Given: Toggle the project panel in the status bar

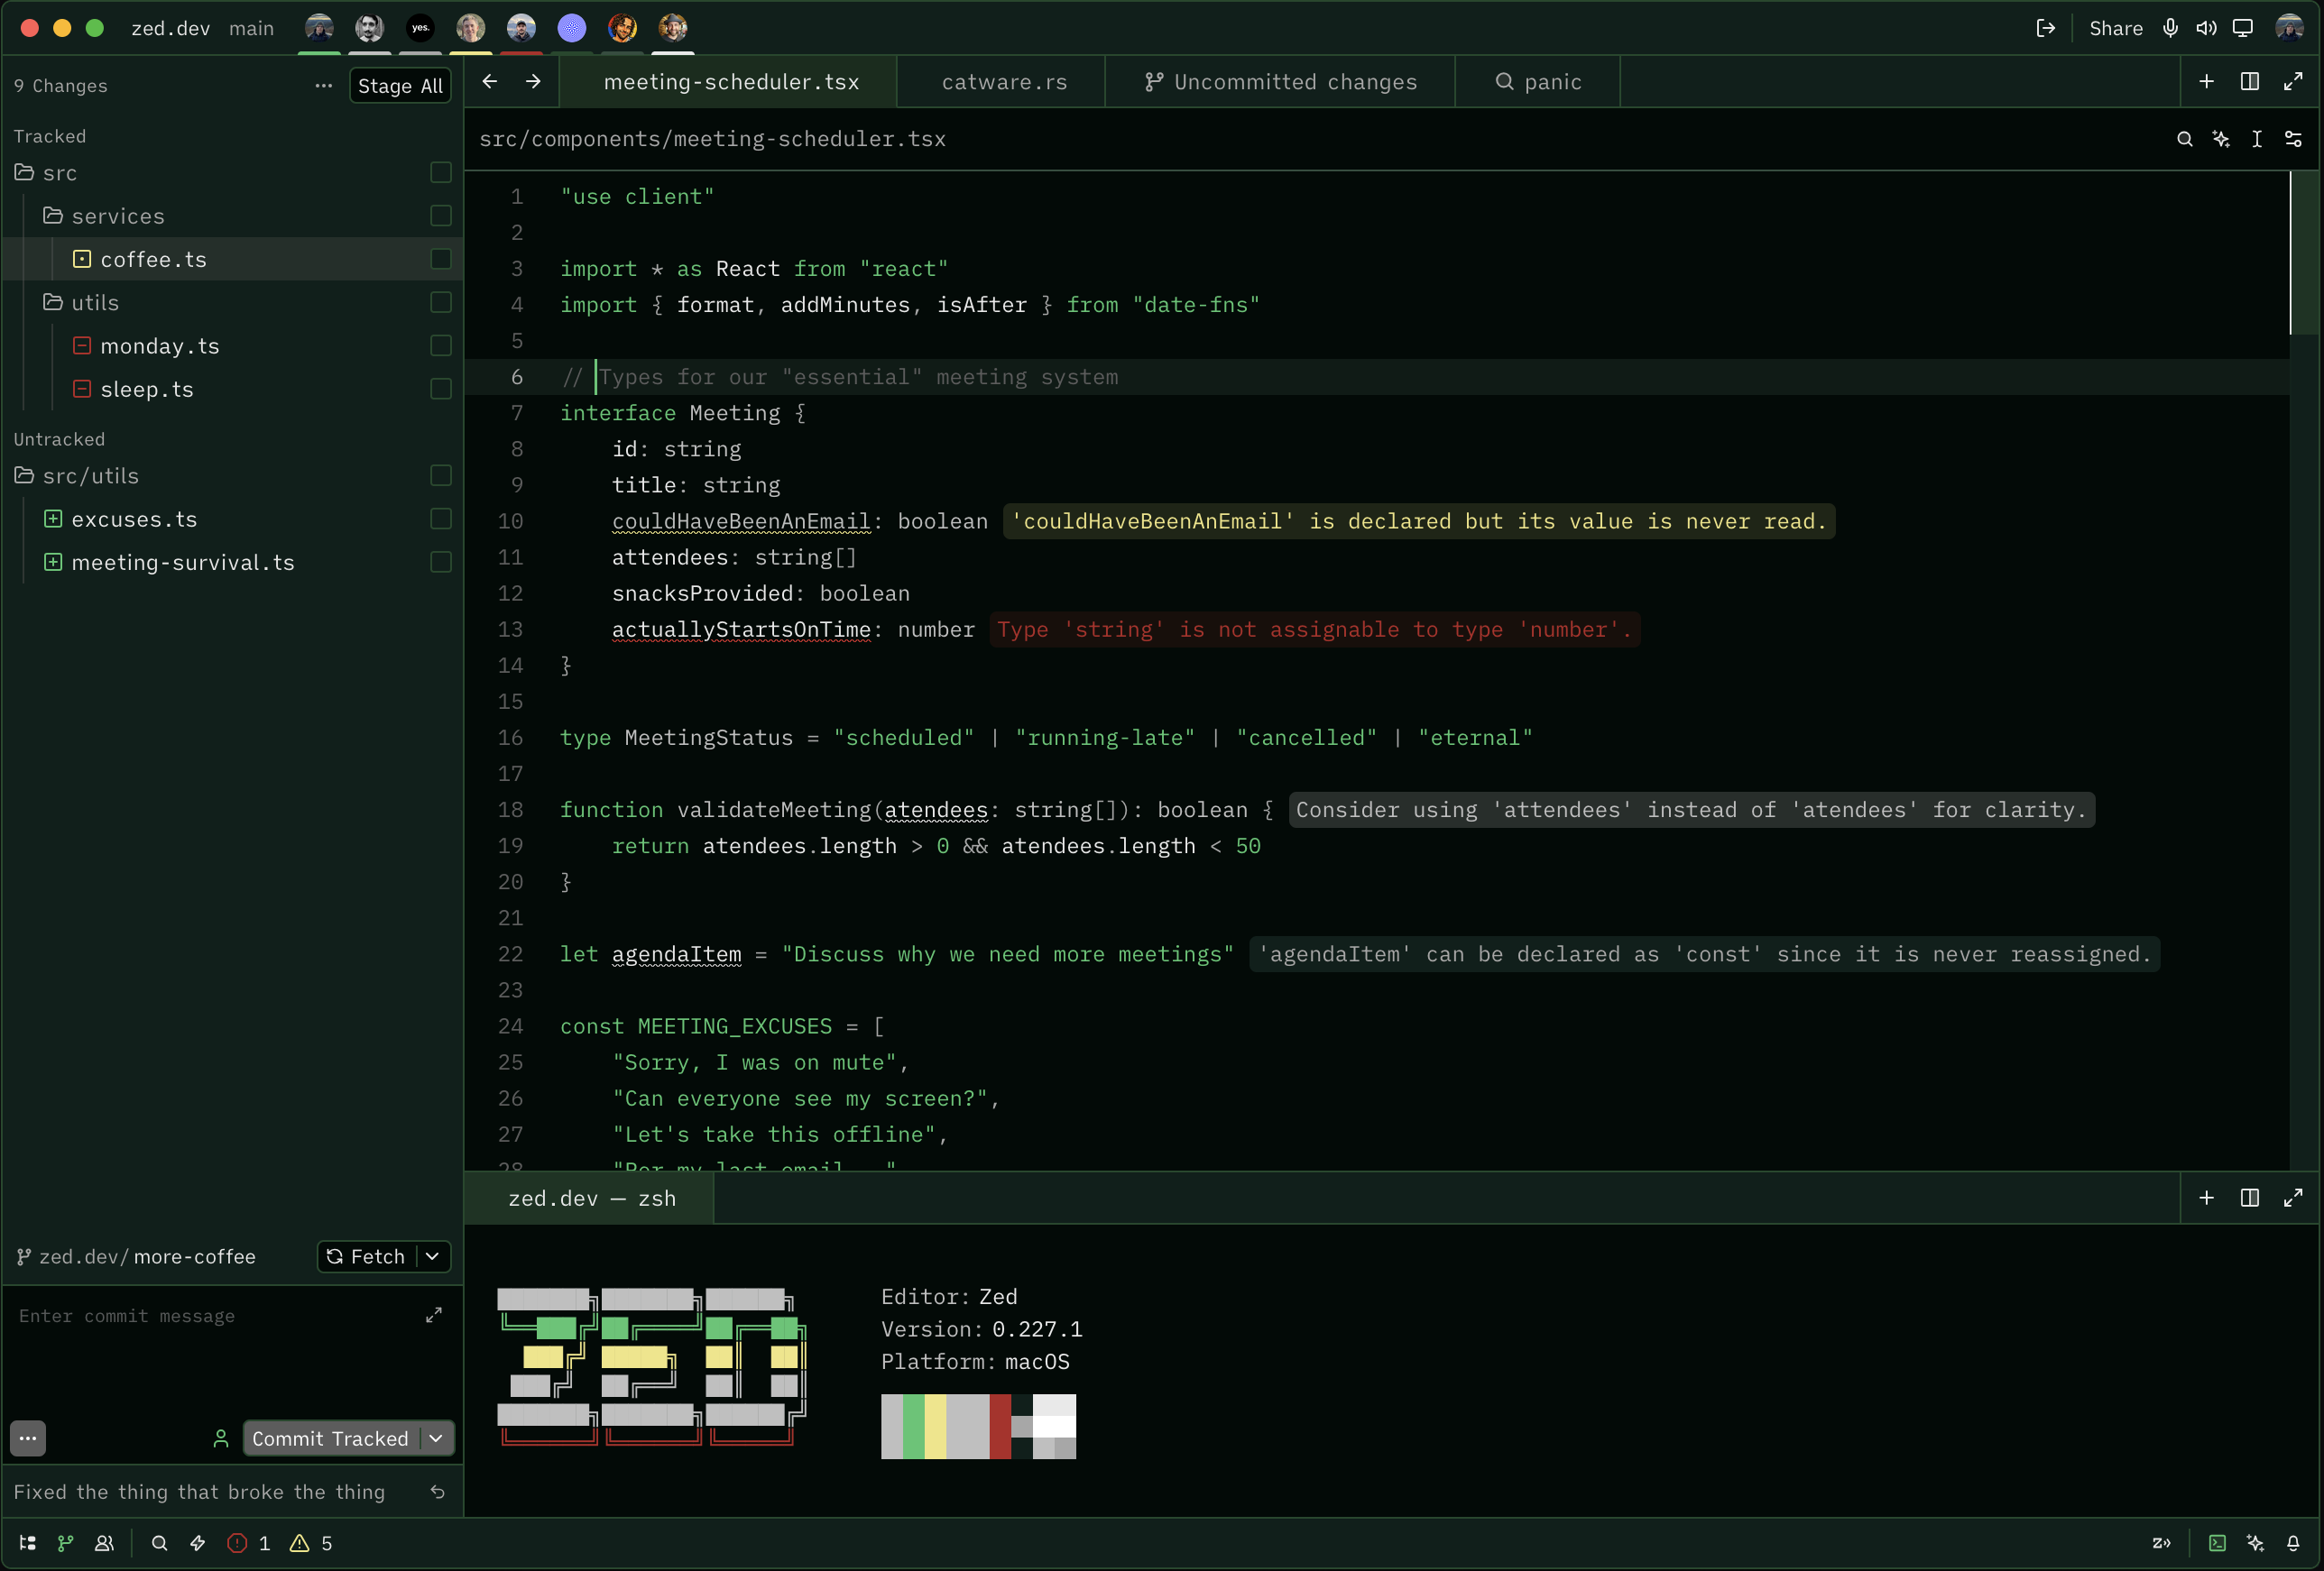Looking at the screenshot, I should [x=28, y=1543].
